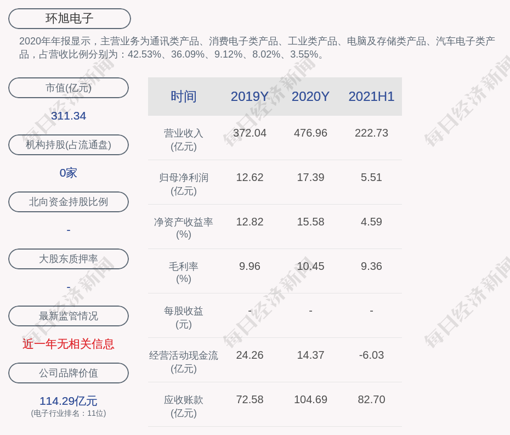Click receivables value 82.70
The width and height of the screenshot is (510, 435).
[371, 399]
